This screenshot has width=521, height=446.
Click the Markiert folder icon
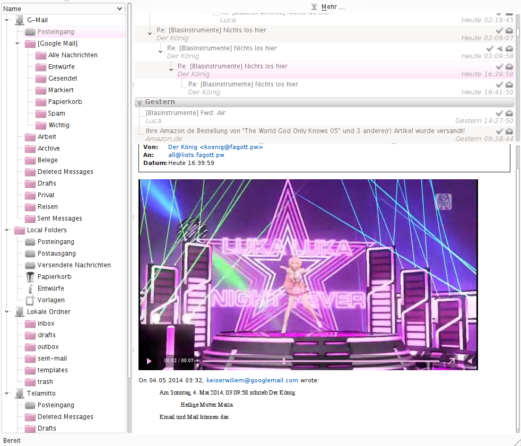pyautogui.click(x=40, y=90)
